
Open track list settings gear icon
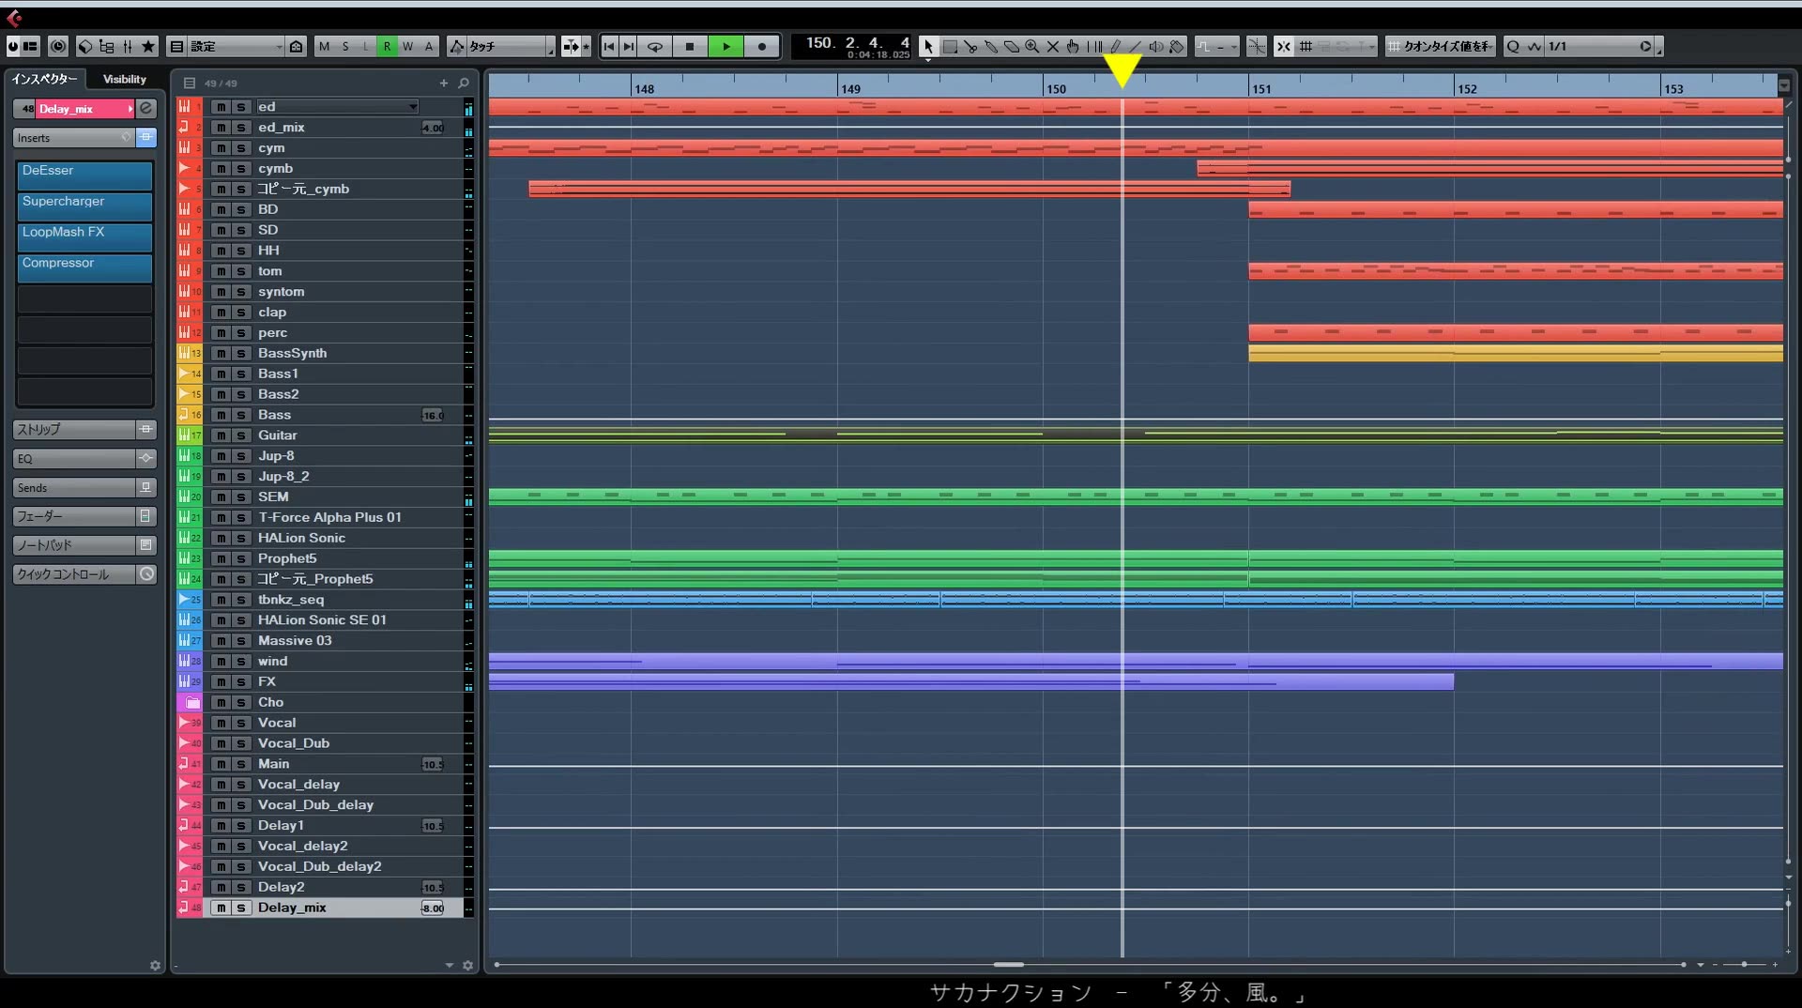468,965
